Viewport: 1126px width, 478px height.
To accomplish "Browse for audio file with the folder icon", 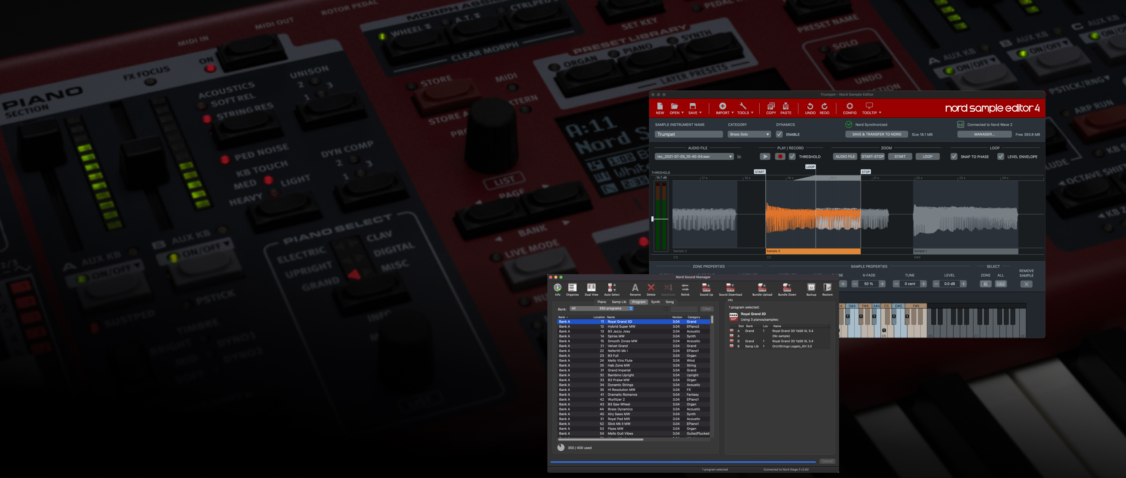I will coord(739,157).
